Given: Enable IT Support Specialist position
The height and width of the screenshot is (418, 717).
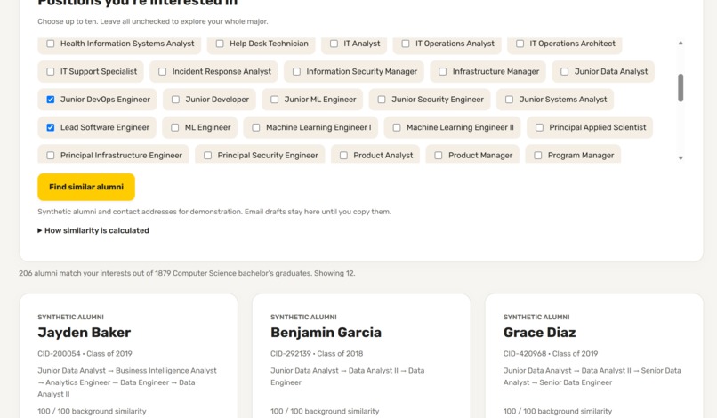Looking at the screenshot, I should pyautogui.click(x=51, y=71).
